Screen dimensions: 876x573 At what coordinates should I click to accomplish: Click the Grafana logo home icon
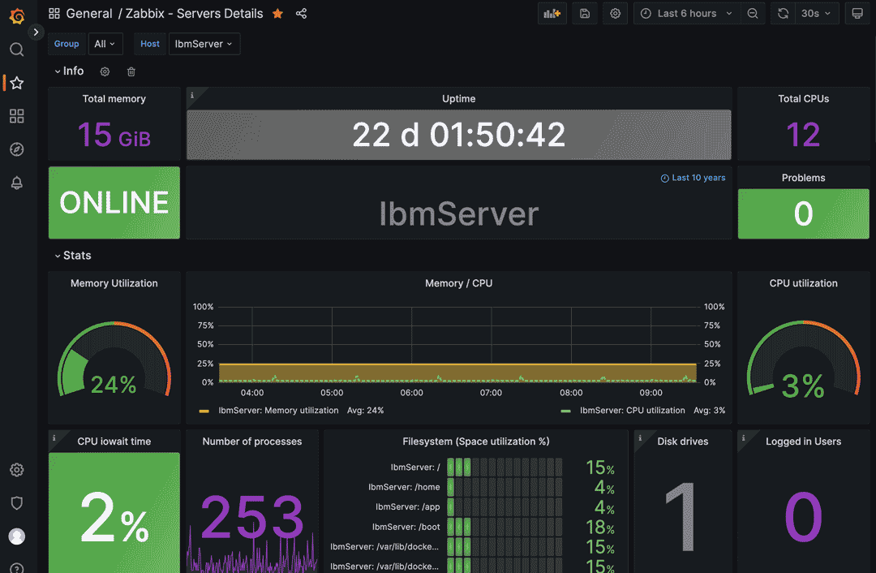pos(17,16)
